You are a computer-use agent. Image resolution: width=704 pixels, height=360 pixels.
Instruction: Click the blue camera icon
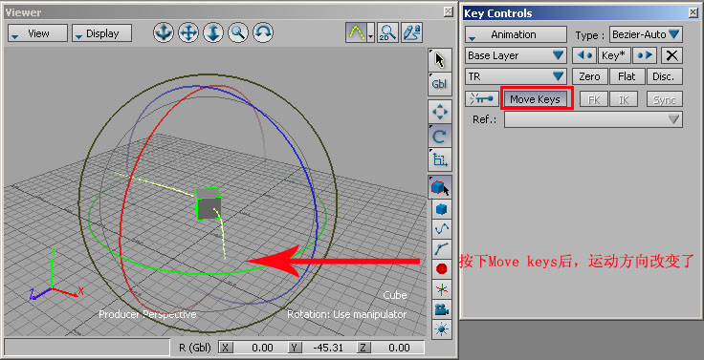(442, 309)
